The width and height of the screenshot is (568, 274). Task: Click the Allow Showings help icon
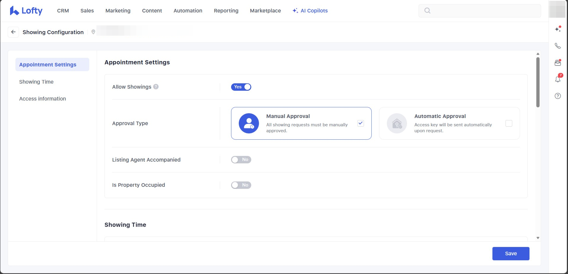point(156,87)
